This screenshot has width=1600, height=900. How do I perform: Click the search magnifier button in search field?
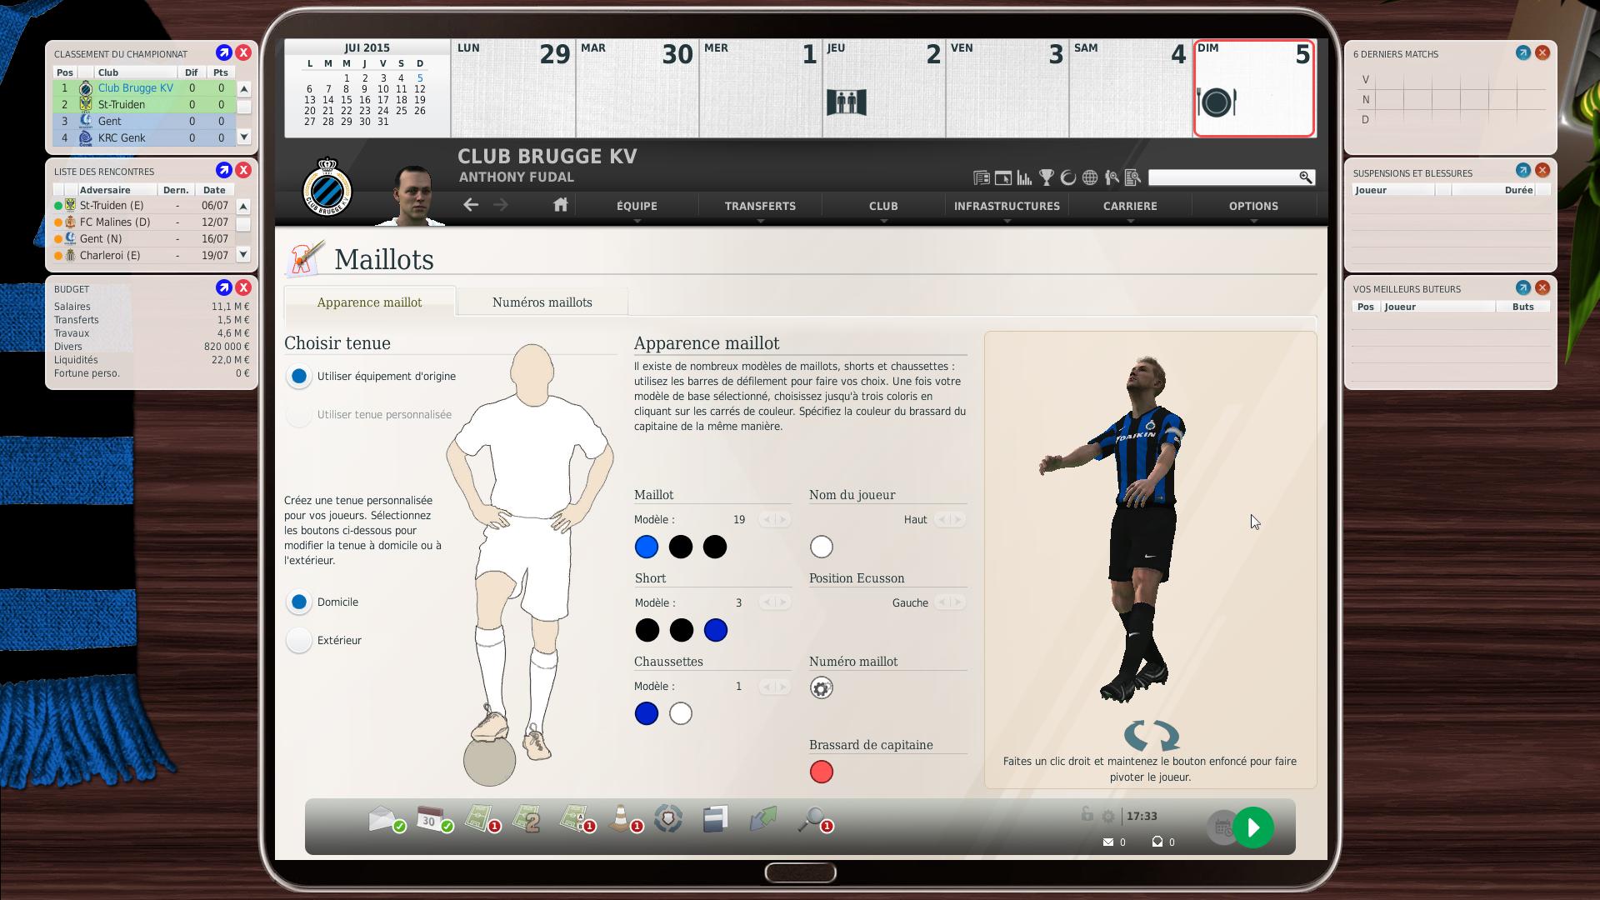pos(1306,177)
